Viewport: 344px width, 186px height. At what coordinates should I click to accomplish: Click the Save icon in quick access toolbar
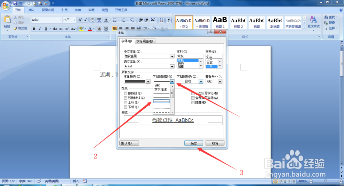coord(15,3)
